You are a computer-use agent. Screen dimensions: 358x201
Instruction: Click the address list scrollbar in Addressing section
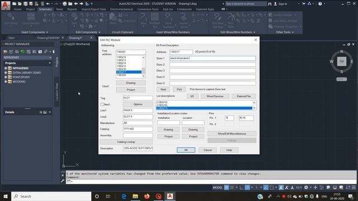pos(143,67)
